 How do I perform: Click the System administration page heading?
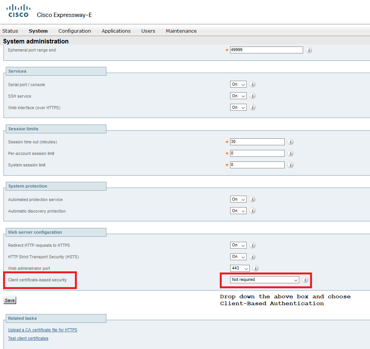click(36, 42)
